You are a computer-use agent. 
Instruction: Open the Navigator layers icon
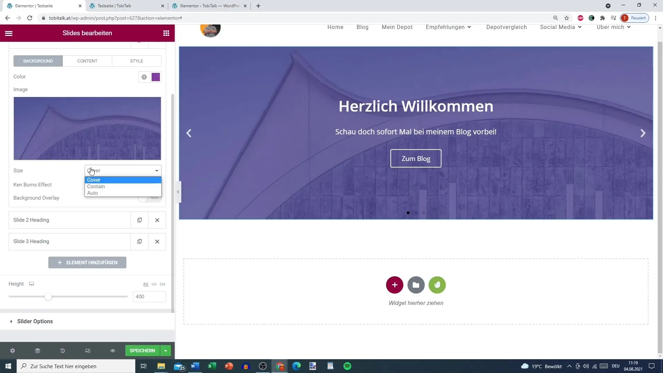click(x=38, y=351)
